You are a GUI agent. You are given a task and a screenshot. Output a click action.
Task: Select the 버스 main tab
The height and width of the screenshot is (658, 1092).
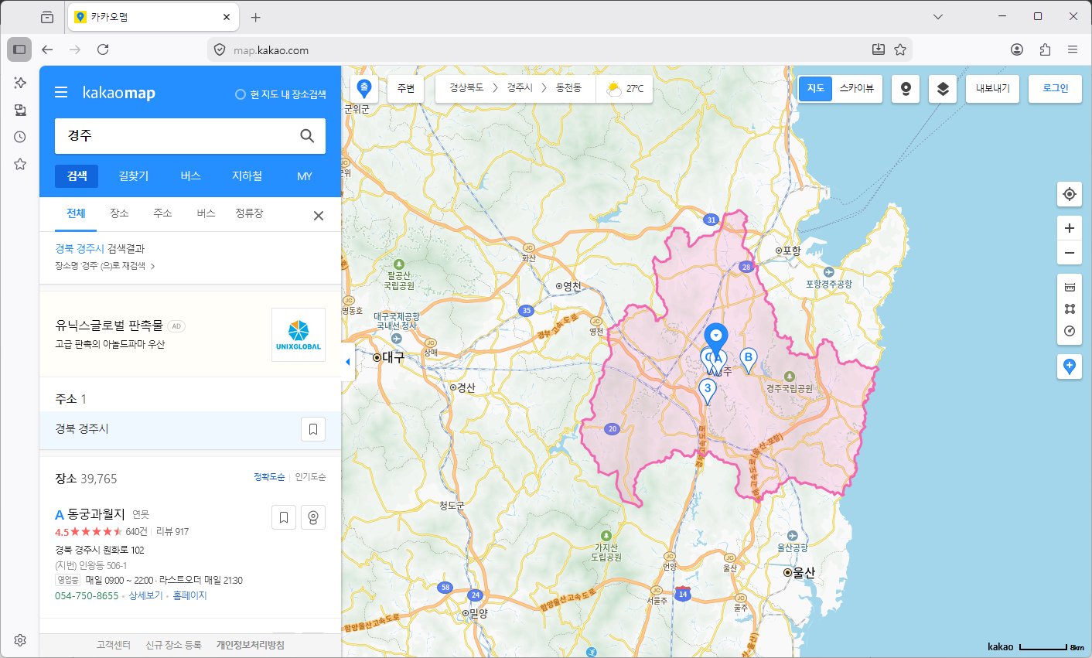pyautogui.click(x=191, y=176)
